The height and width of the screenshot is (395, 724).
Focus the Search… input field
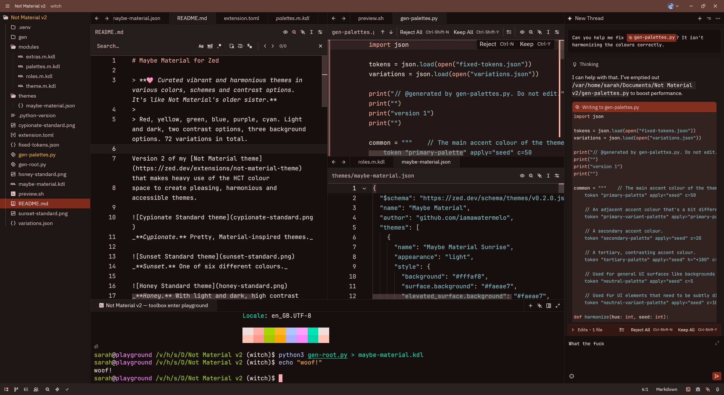tap(145, 46)
